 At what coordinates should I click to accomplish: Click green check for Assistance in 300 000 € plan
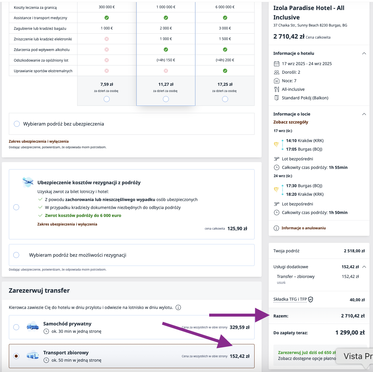(x=107, y=18)
